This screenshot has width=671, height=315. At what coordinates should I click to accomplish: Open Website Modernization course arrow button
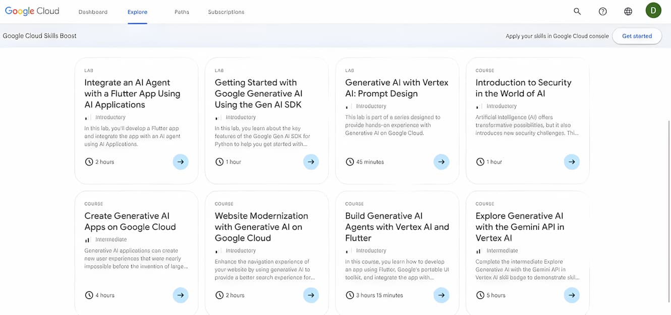[x=311, y=295]
